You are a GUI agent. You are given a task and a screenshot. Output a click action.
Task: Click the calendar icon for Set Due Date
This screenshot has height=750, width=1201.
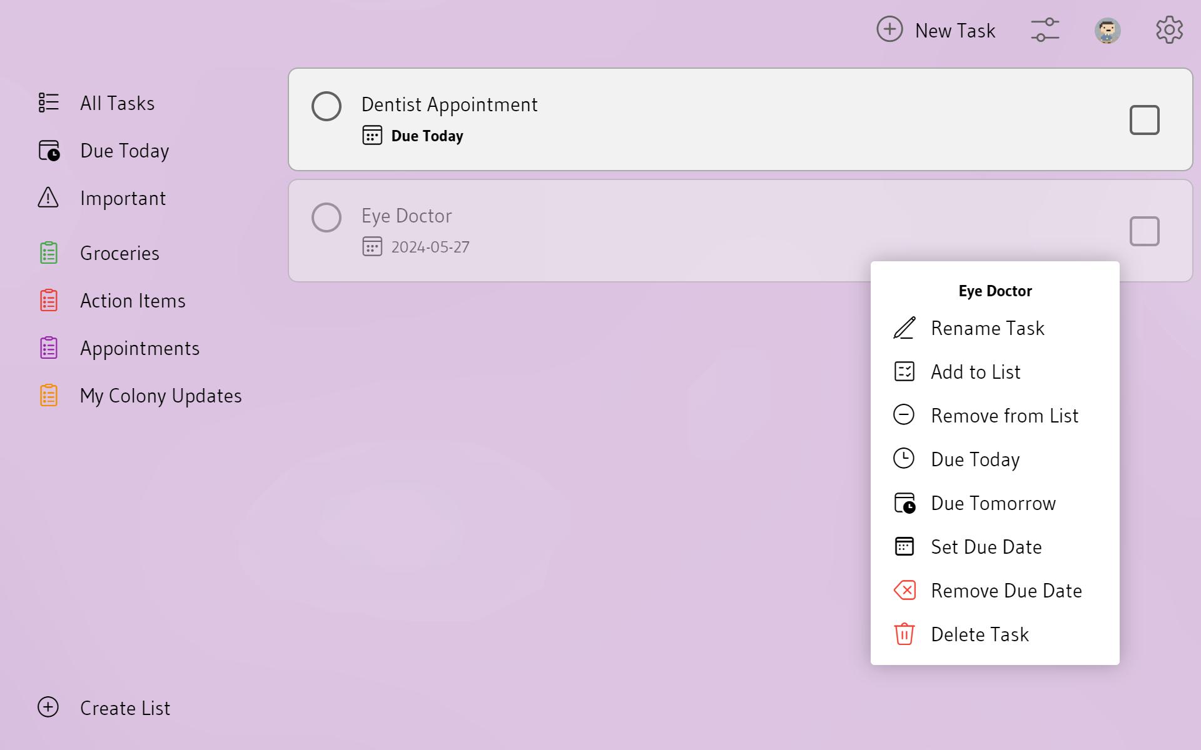[x=904, y=546]
